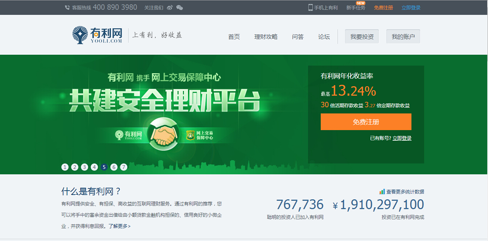488x241 pixels.
Task: Show banner slide 6
Action: pos(114,167)
